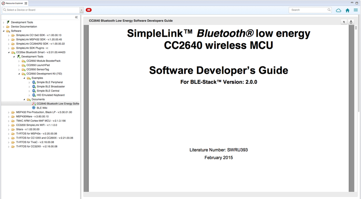This screenshot has width=361, height=199.
Task: Collapse CC2650 Development Kit (7ID) node
Action: pyautogui.click(x=19, y=74)
